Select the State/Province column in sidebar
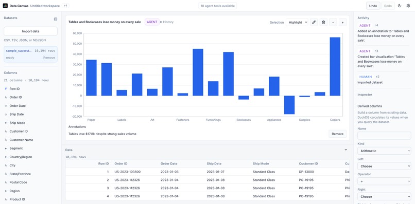415x204 pixels. tap(20, 174)
